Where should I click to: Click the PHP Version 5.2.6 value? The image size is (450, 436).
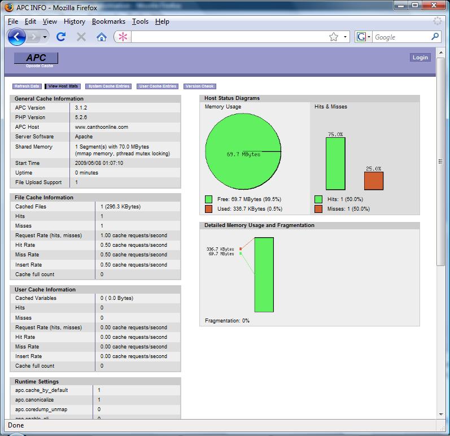81,117
